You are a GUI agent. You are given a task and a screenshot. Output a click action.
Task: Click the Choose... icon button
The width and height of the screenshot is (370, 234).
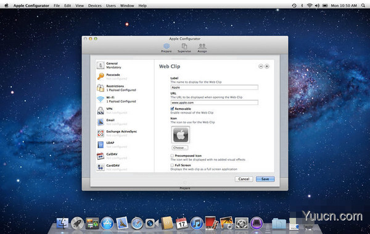[180, 148]
